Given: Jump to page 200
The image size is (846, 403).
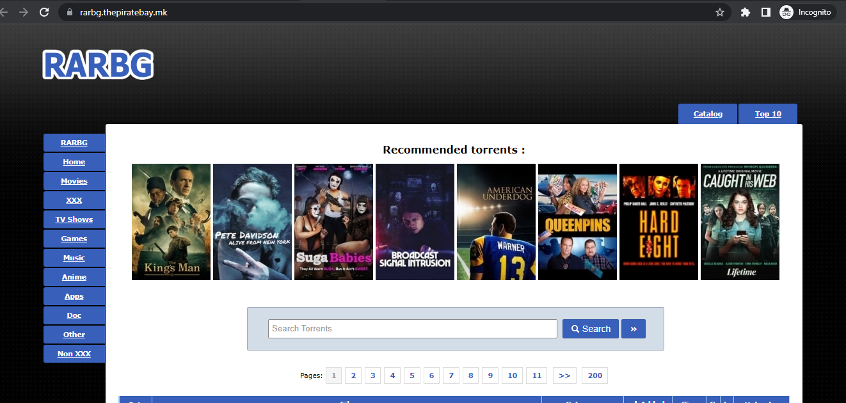Looking at the screenshot, I should tap(595, 375).
